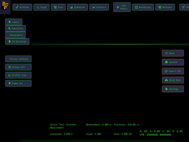Viewport: 189px width, 142px height.
Task: Click the 'Area: 0.000 m²' readout
Action: [x=123, y=134]
